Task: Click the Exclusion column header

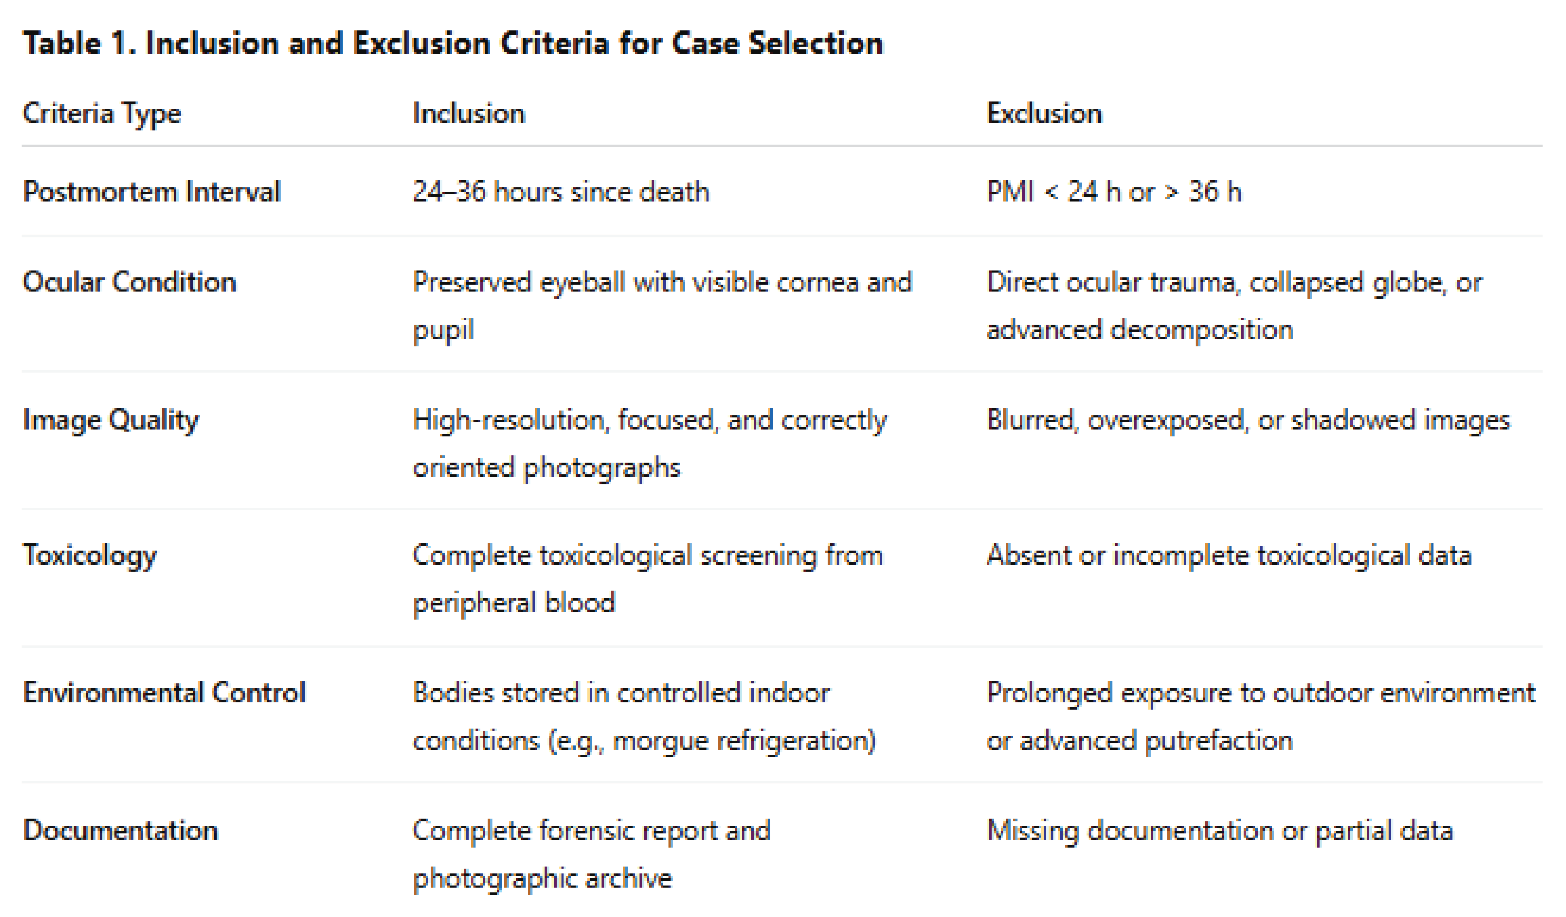Action: pyautogui.click(x=1044, y=114)
